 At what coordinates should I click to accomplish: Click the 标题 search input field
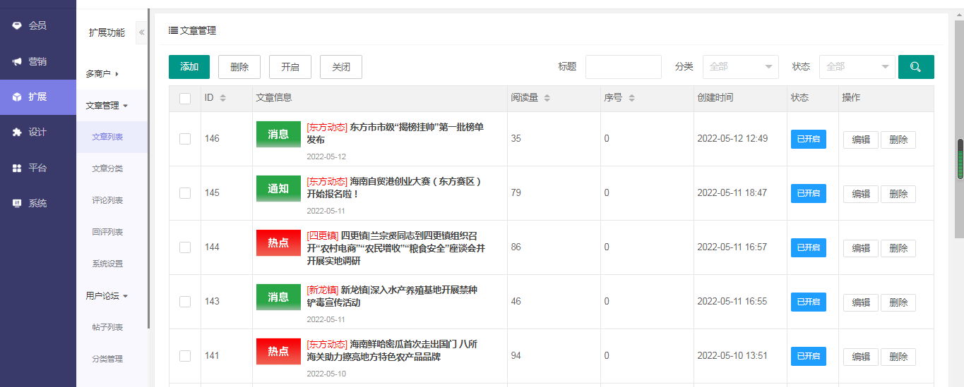[x=623, y=67]
